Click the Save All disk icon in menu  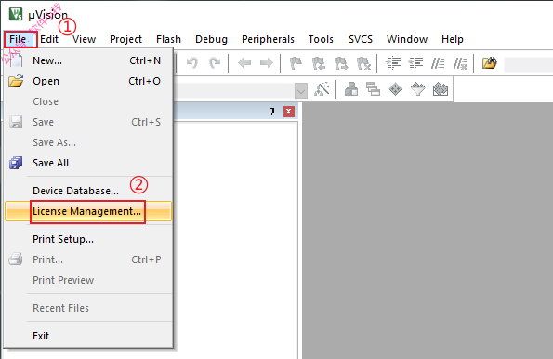click(16, 163)
